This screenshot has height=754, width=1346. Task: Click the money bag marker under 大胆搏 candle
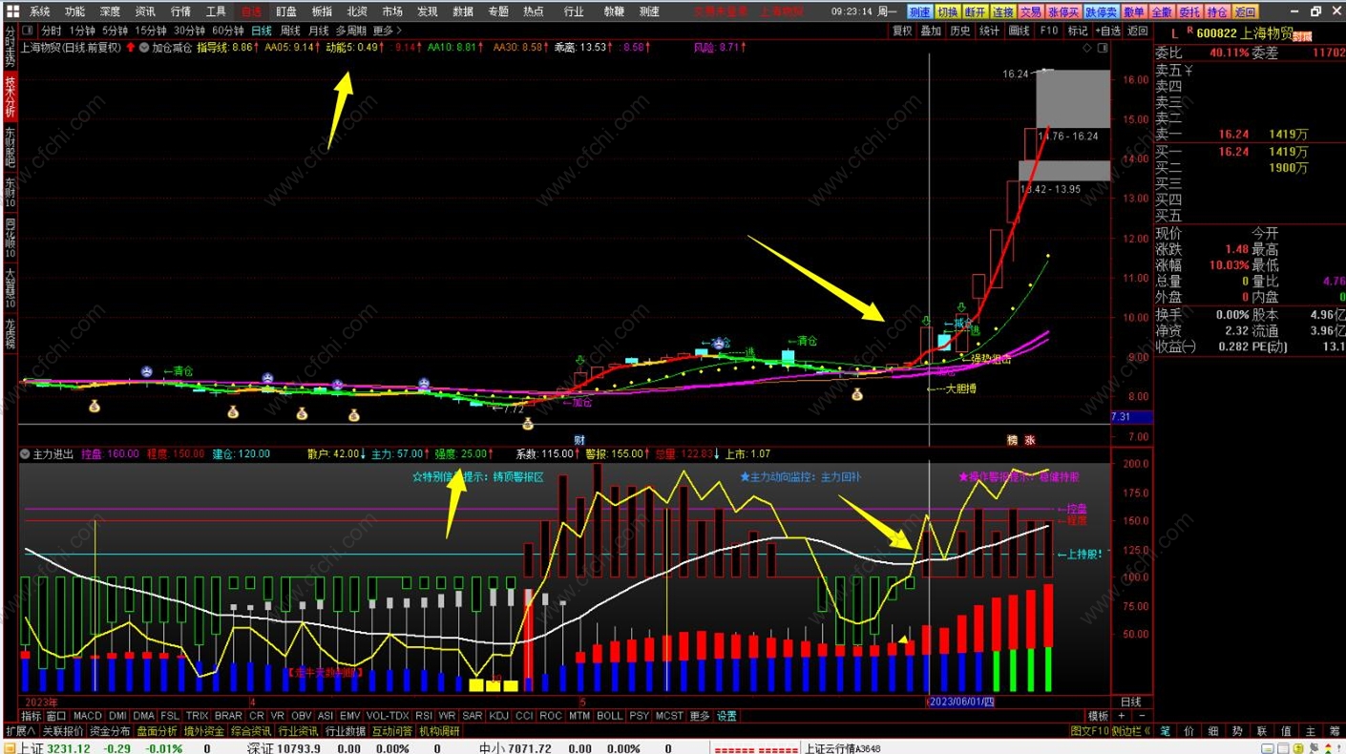pyautogui.click(x=857, y=394)
